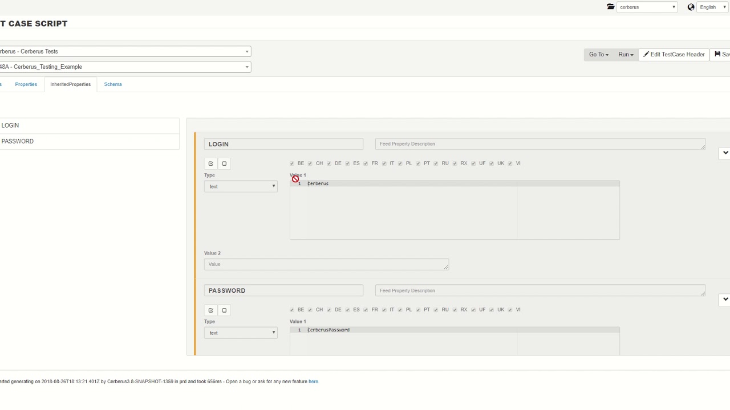Click the resize grip of LOGIN description field

coord(703,147)
